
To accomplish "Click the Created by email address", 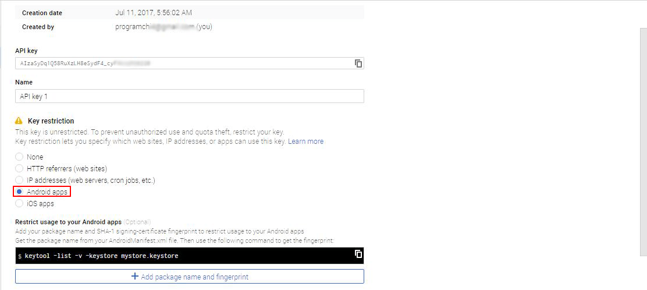I will click(155, 27).
